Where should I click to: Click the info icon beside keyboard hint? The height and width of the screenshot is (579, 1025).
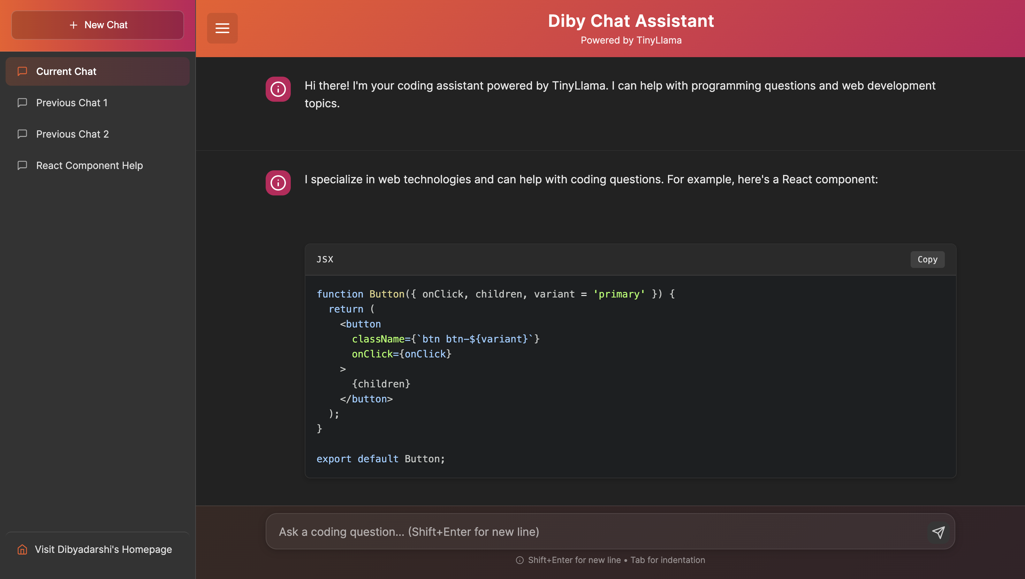(520, 560)
